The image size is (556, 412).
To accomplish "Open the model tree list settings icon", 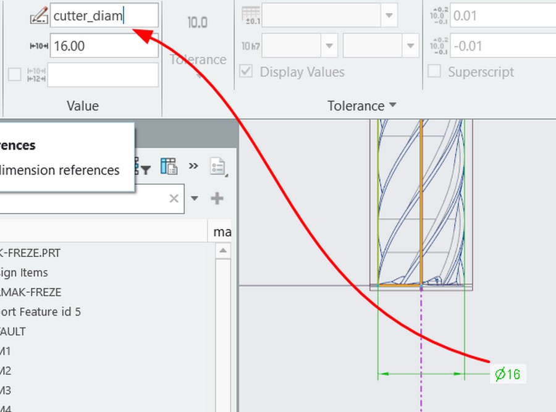I will pos(218,167).
